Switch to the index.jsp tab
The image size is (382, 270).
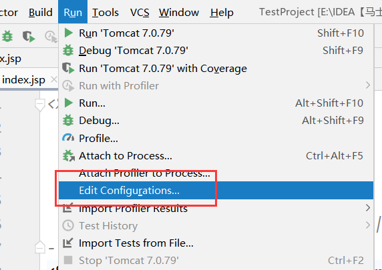23,80
